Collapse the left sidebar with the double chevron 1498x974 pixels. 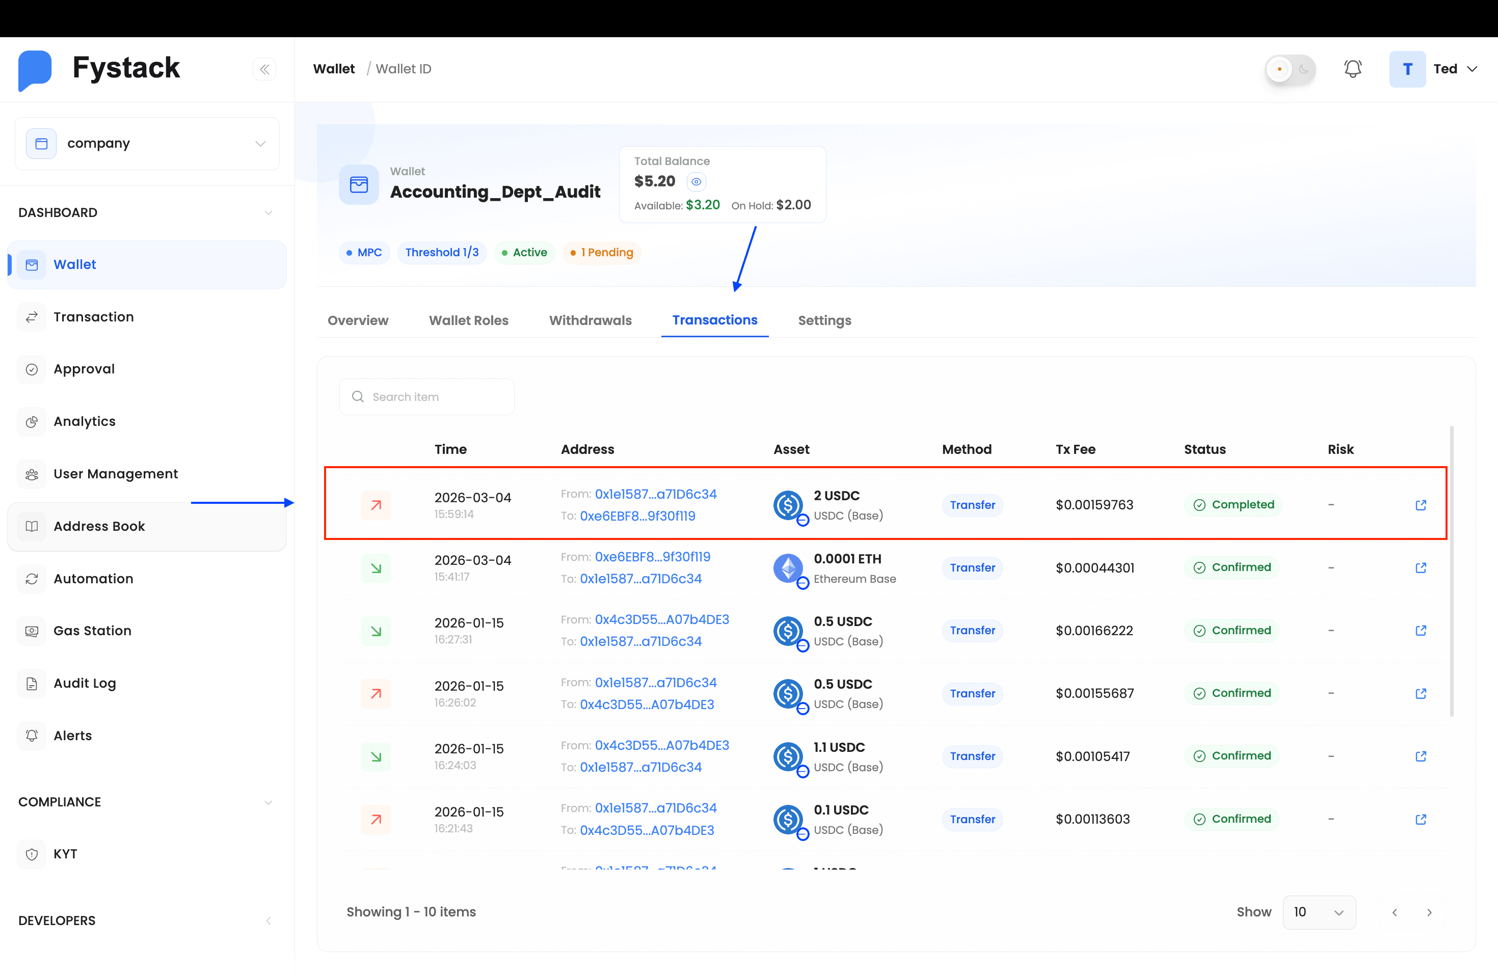tap(264, 69)
